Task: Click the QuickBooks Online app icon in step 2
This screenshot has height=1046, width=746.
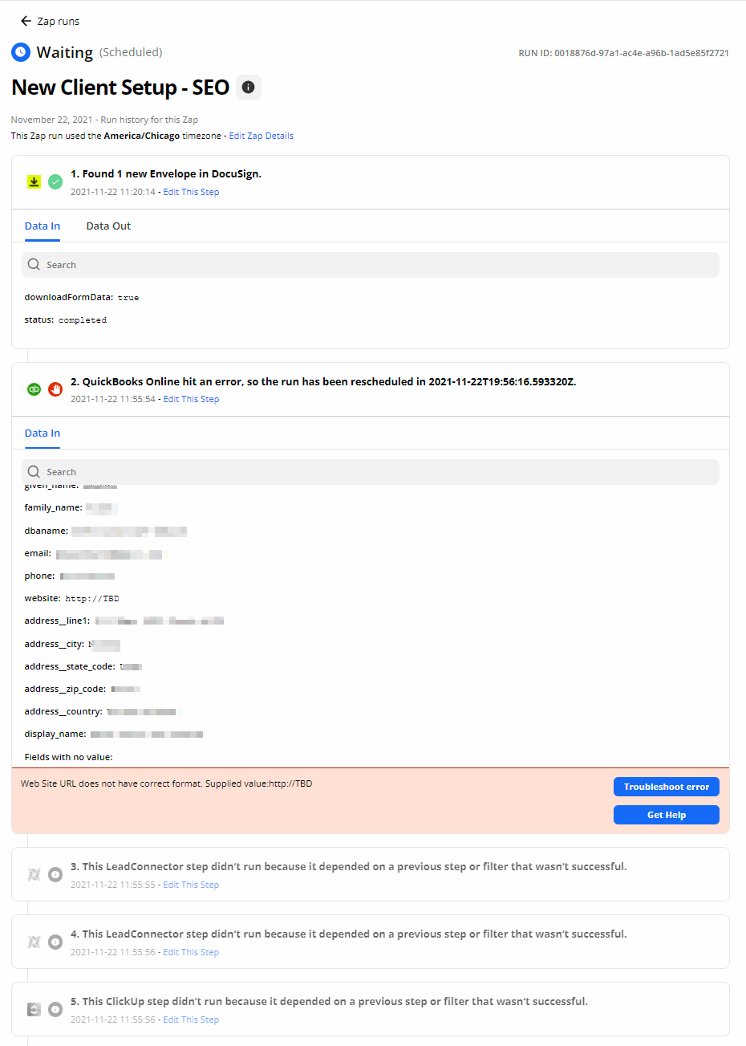Action: click(x=34, y=389)
